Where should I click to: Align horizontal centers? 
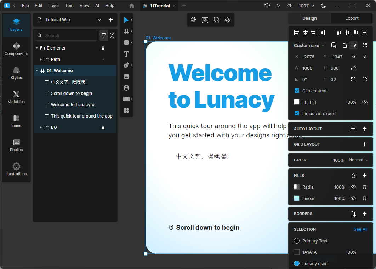(305, 33)
